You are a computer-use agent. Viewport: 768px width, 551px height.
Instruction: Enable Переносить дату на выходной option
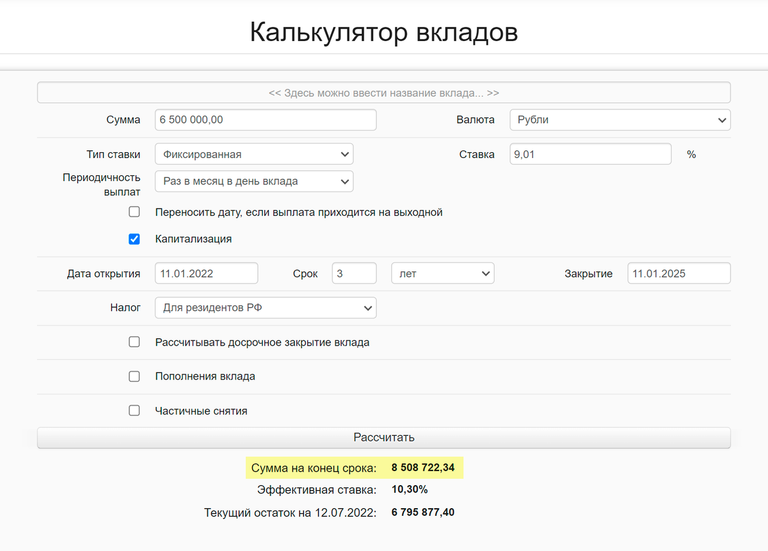pos(134,211)
